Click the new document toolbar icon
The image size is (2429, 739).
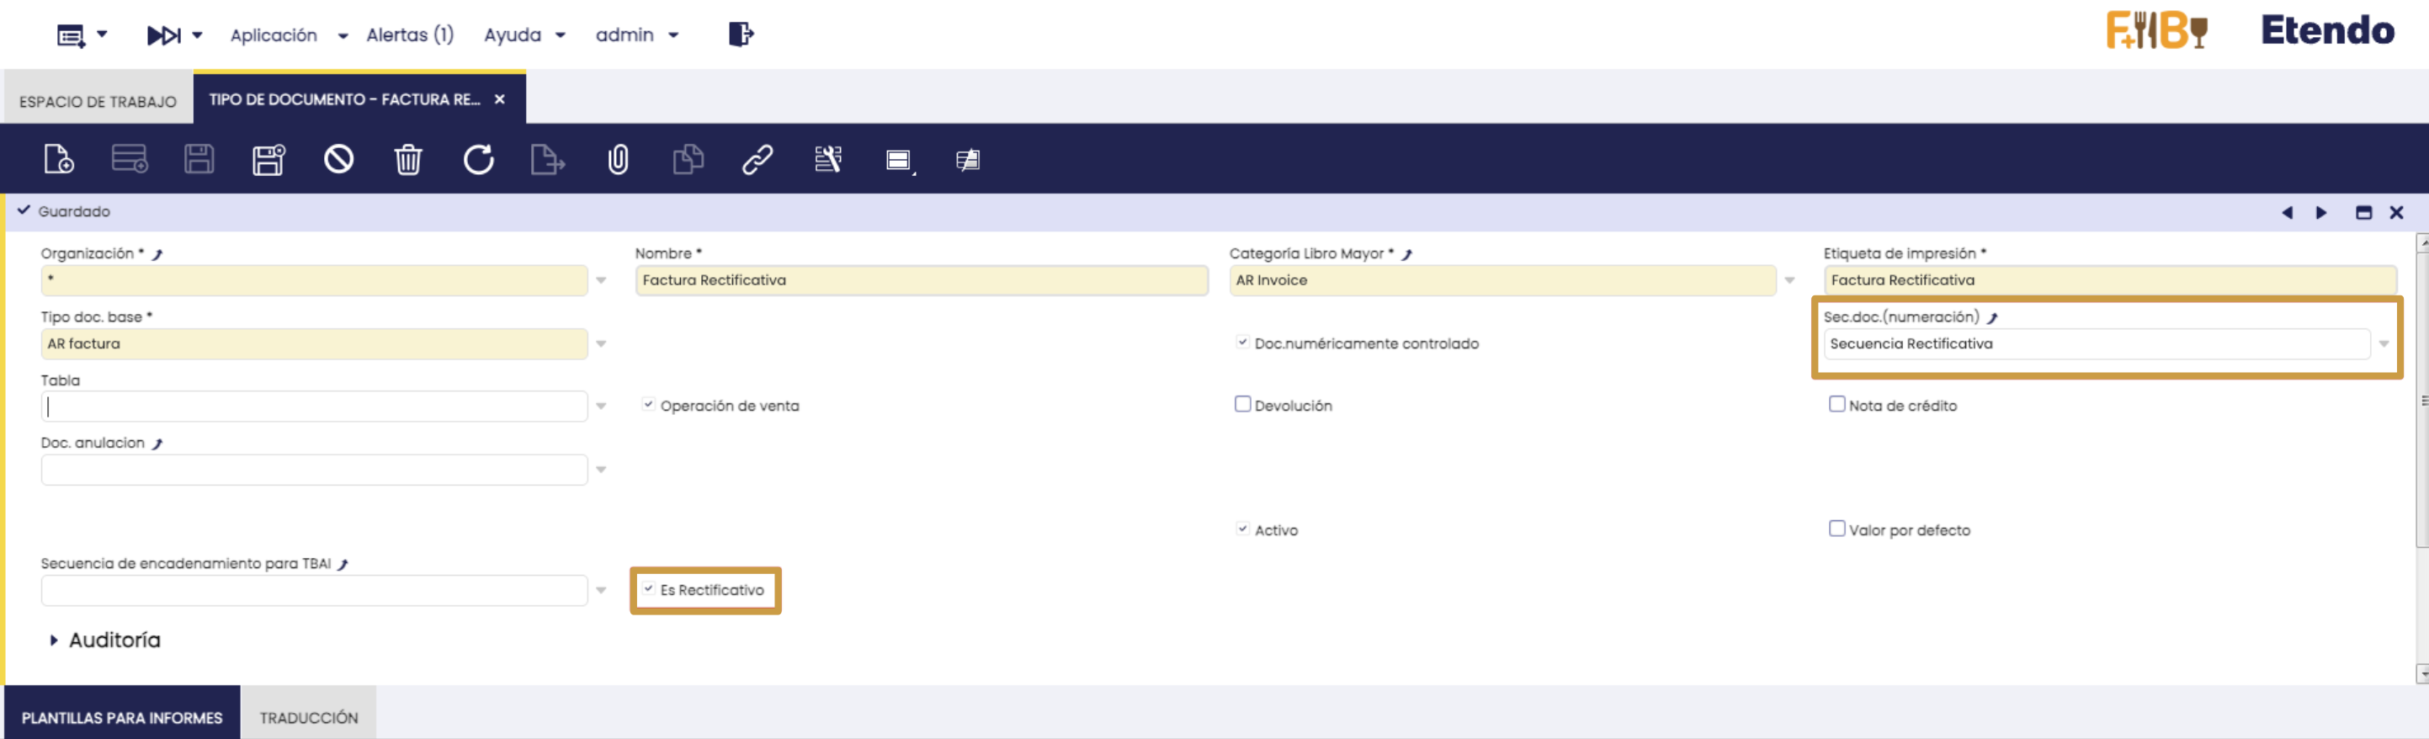coord(58,159)
